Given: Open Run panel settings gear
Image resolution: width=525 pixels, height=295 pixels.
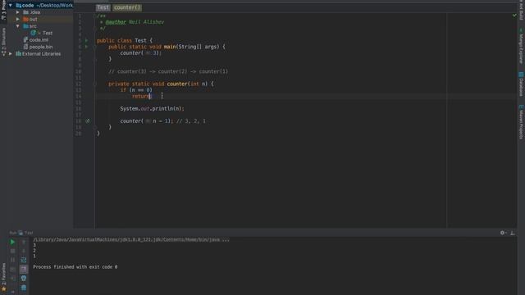Looking at the screenshot, I should click(502, 233).
